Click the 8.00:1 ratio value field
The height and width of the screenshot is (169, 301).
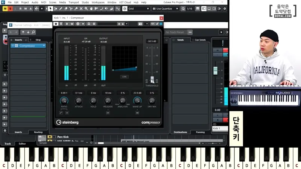tap(64, 93)
